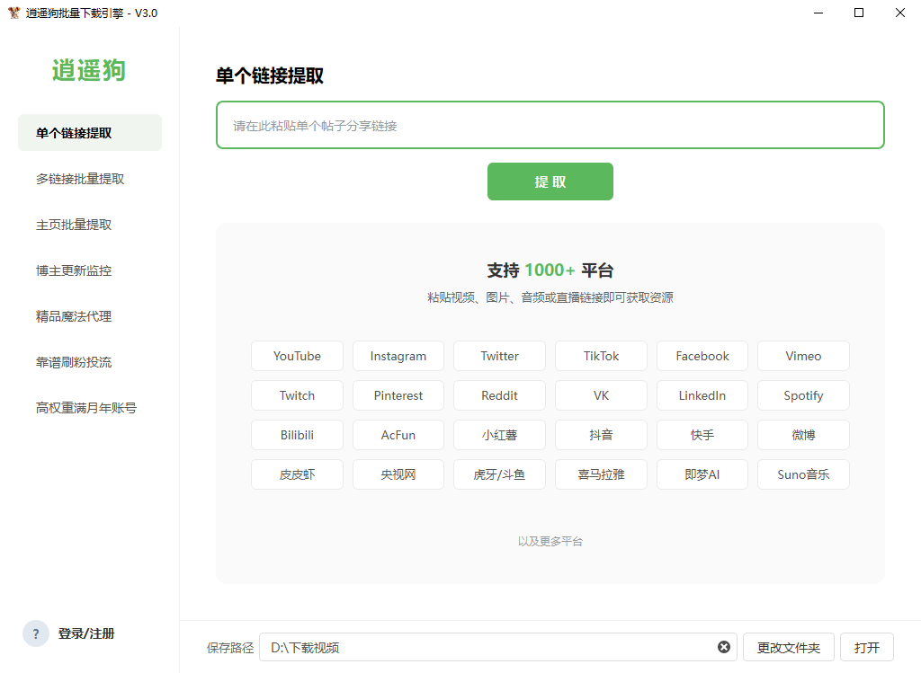
Task: Switch to 多链接批量提取 section
Action: pos(82,178)
